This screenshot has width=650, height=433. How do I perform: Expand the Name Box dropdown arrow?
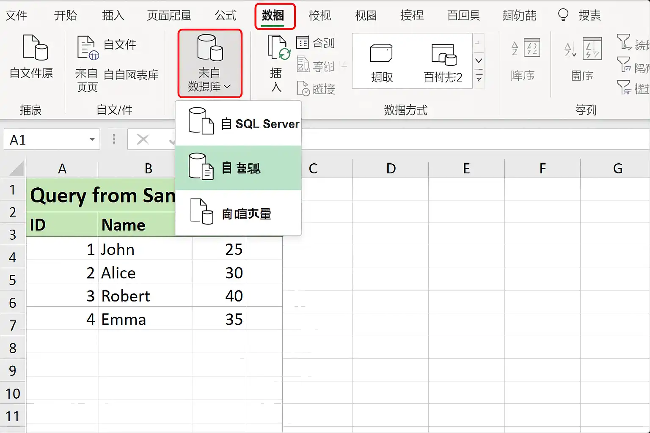pyautogui.click(x=92, y=139)
